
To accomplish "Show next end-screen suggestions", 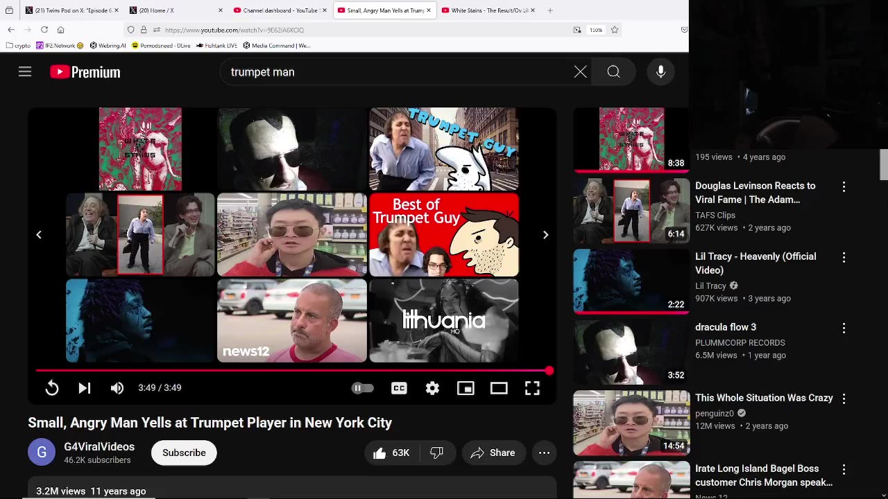I will [x=545, y=235].
